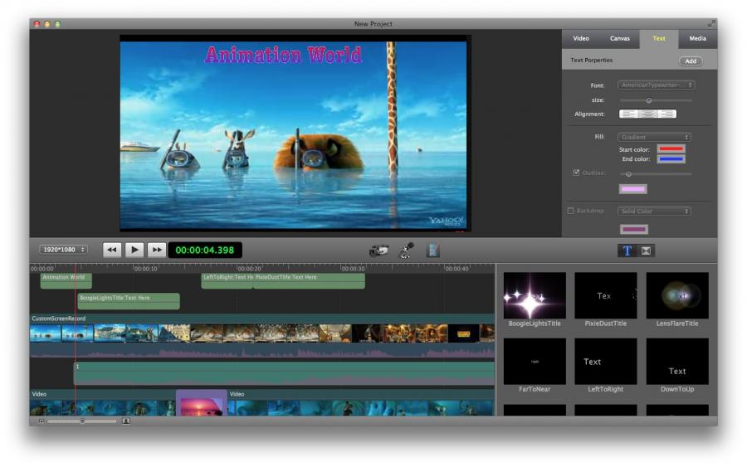Open the Font dropdown
The height and width of the screenshot is (467, 747).
pyautogui.click(x=656, y=85)
